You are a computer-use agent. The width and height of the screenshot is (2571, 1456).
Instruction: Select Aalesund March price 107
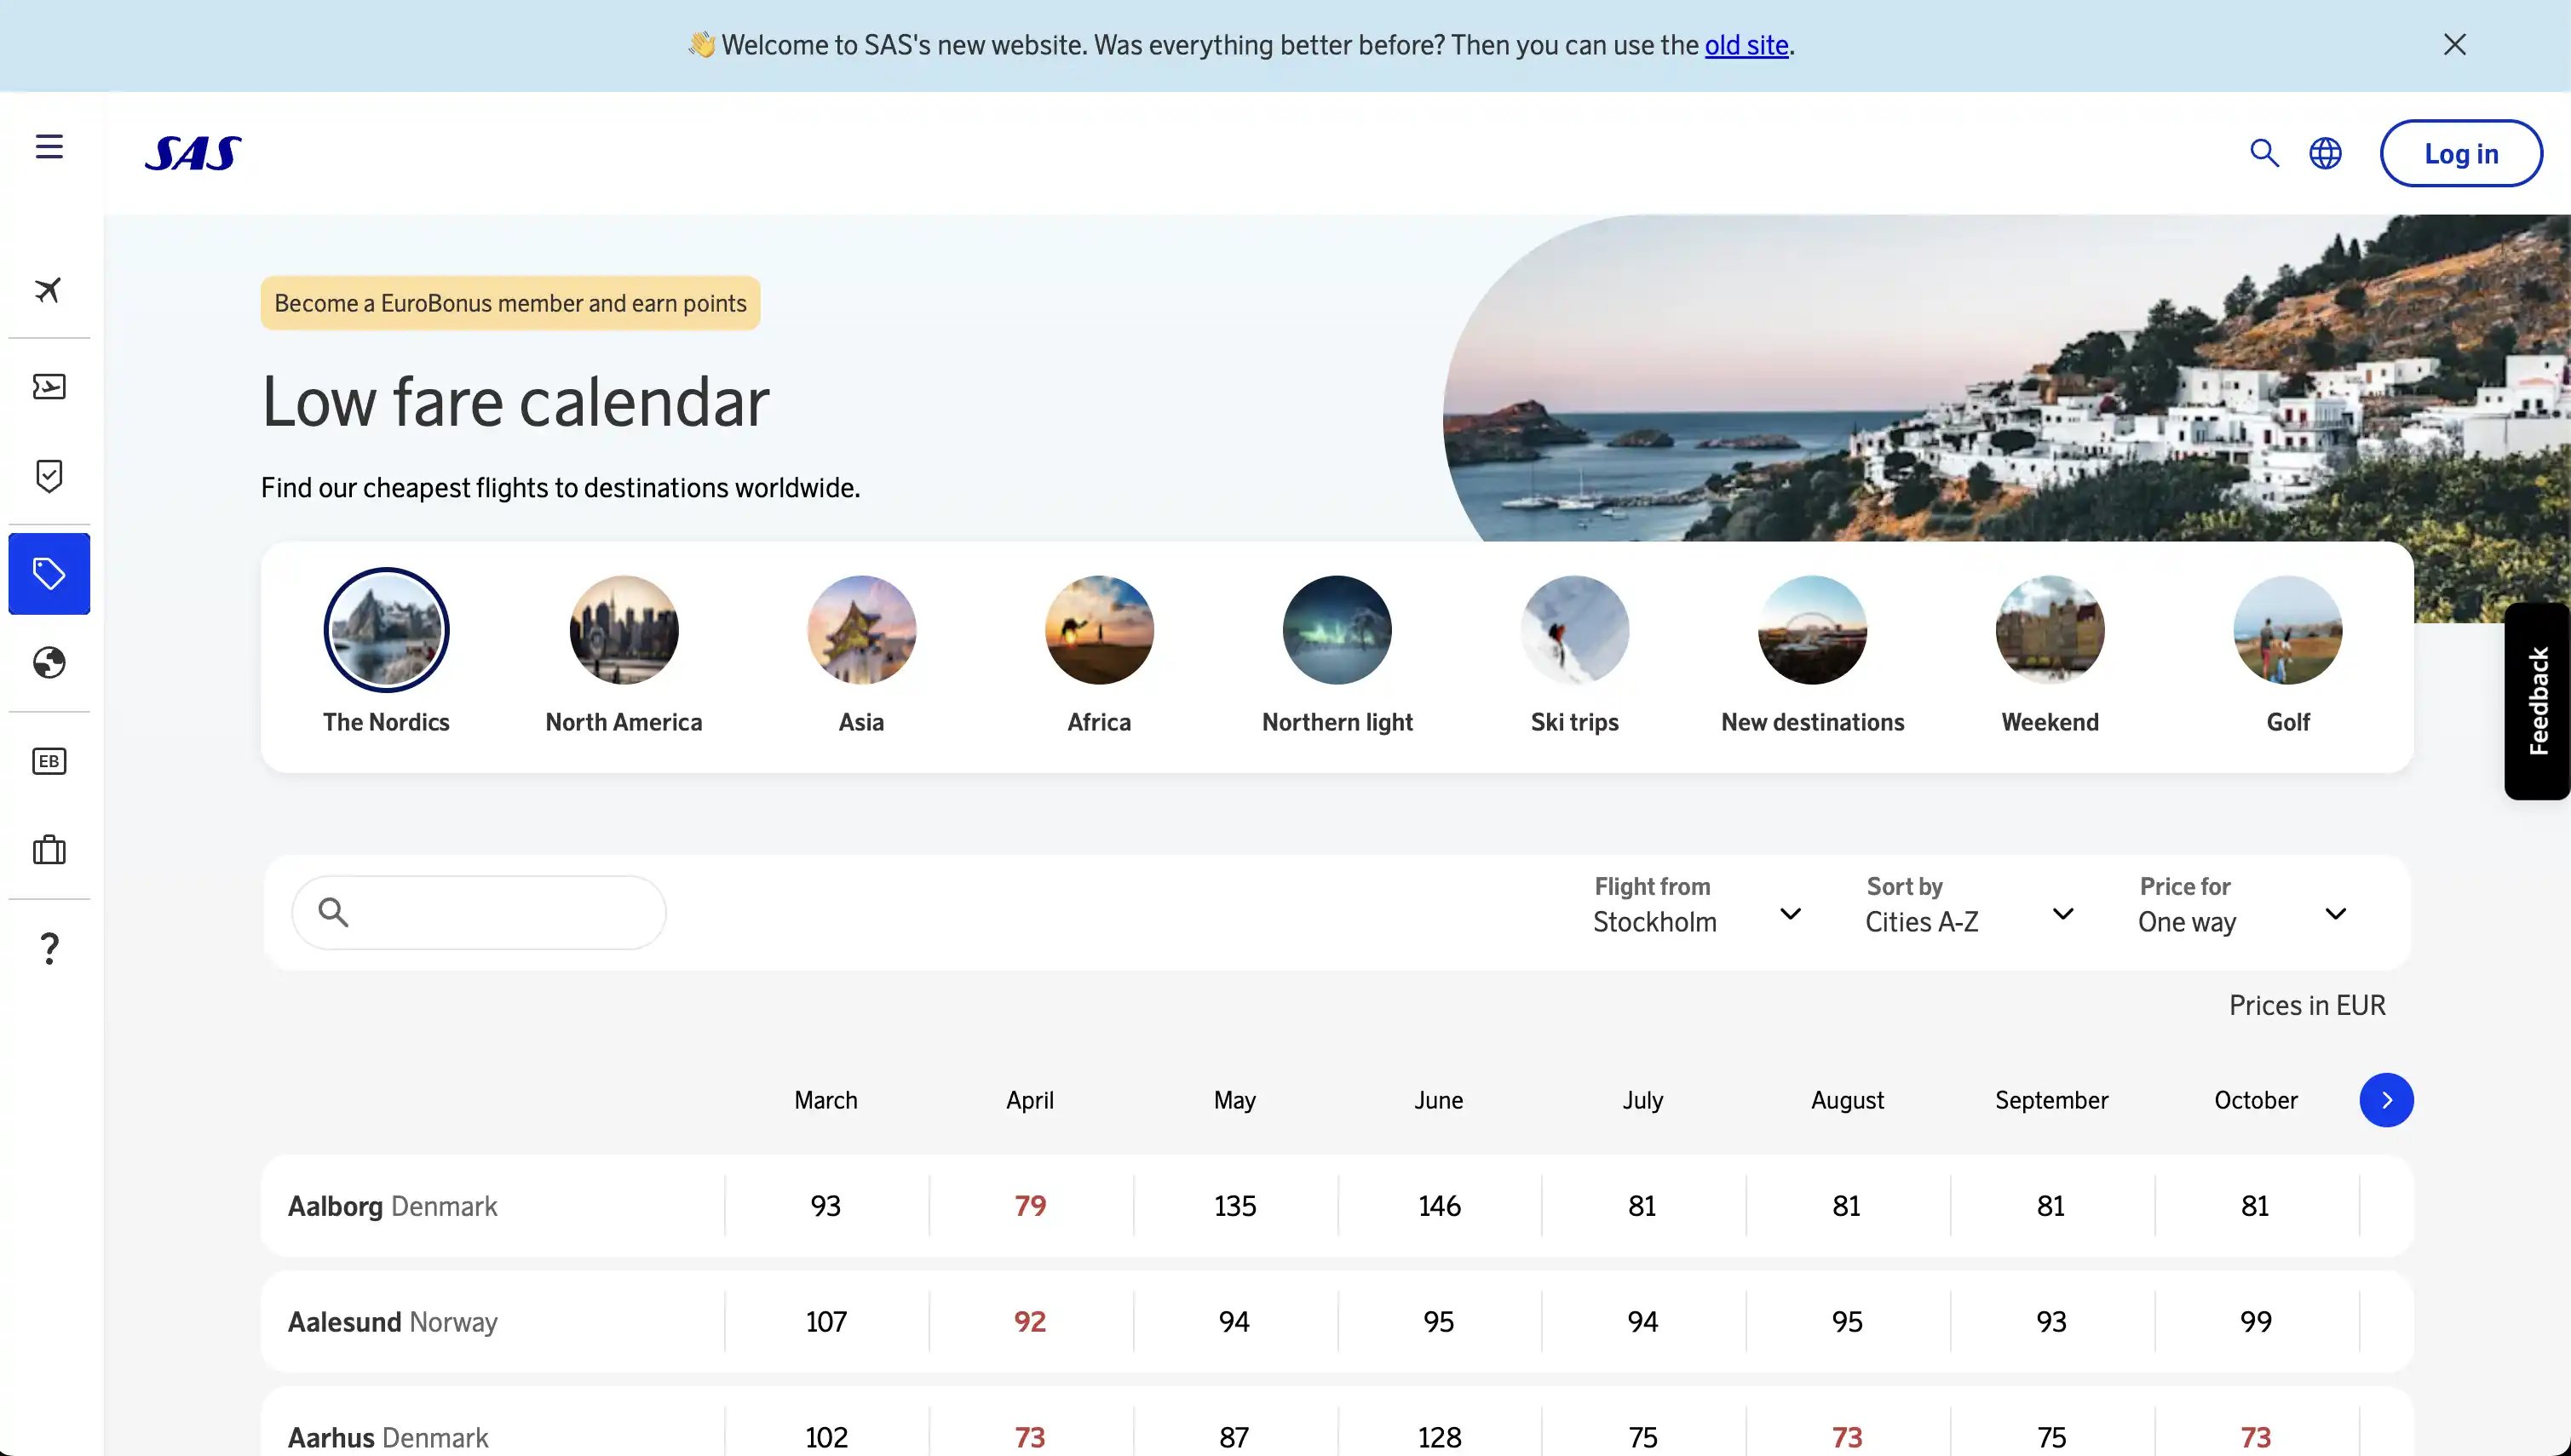click(x=826, y=1322)
